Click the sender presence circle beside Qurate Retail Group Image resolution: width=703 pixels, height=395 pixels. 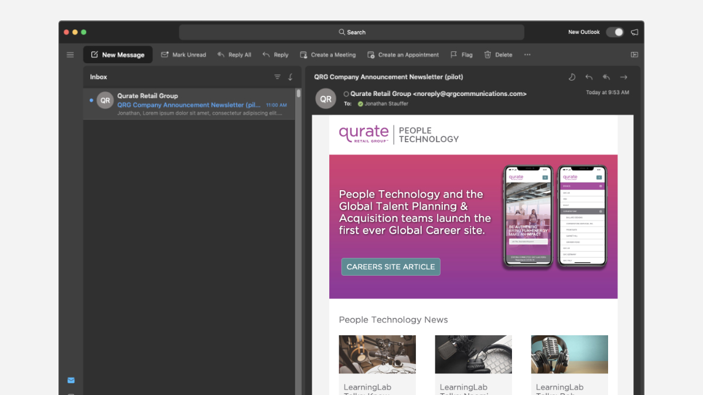point(346,94)
